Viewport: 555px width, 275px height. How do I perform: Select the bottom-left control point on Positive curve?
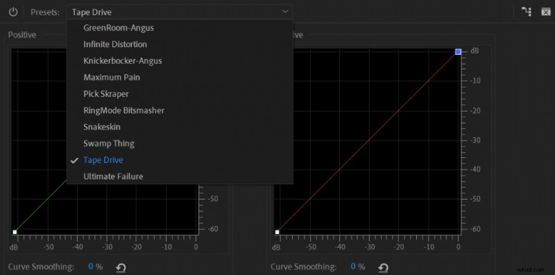pos(15,232)
